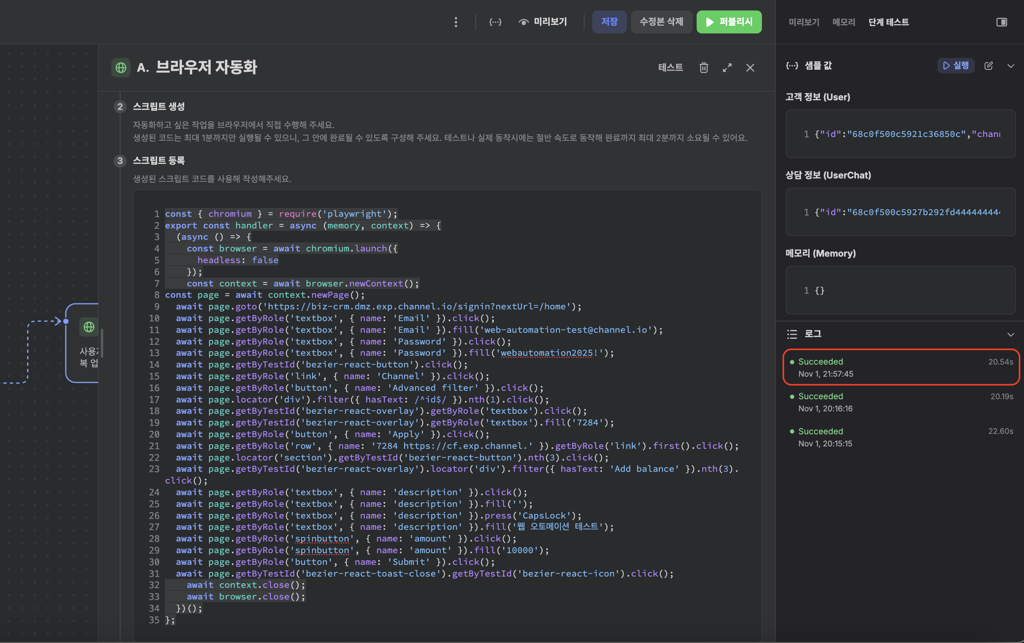Click the expand fullscreen arrows icon
The width and height of the screenshot is (1024, 643).
click(727, 68)
